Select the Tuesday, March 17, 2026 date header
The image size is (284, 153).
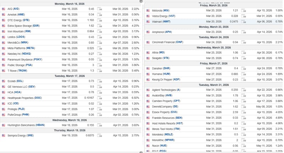(x=71, y=76)
